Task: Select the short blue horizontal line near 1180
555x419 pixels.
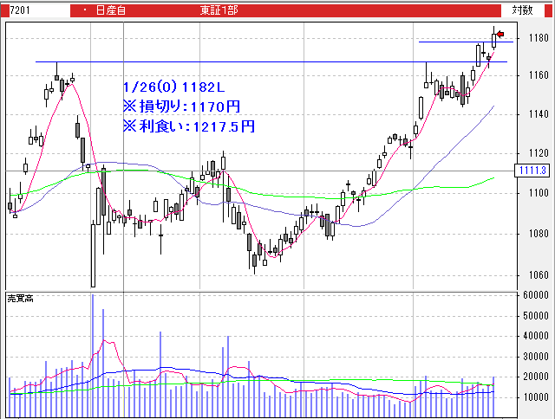Action: (451, 42)
